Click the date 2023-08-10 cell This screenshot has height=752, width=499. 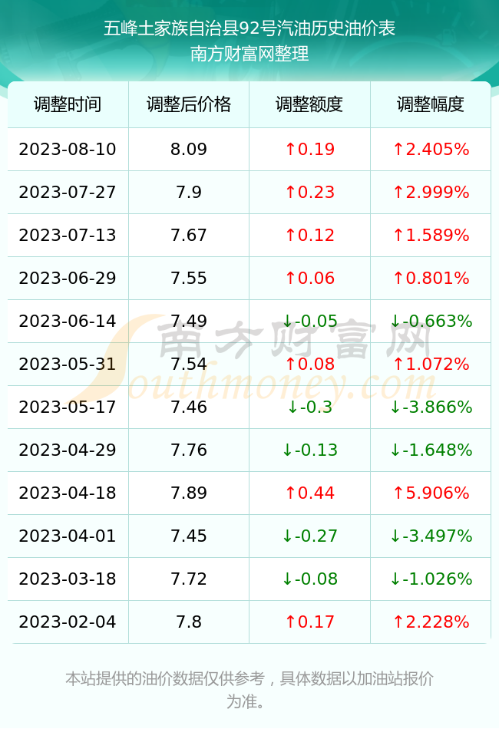point(68,149)
